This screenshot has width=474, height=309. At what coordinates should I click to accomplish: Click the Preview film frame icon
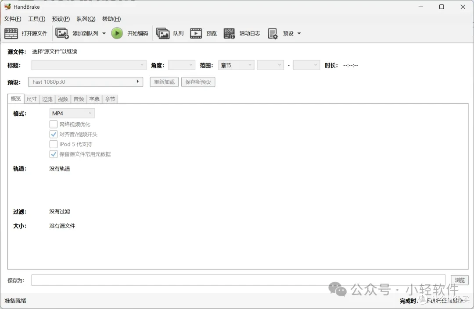196,33
